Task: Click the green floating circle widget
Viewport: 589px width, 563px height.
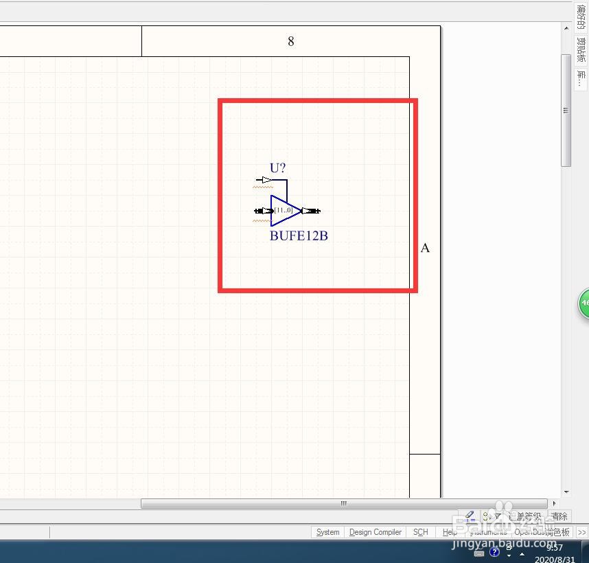Action: coord(584,303)
